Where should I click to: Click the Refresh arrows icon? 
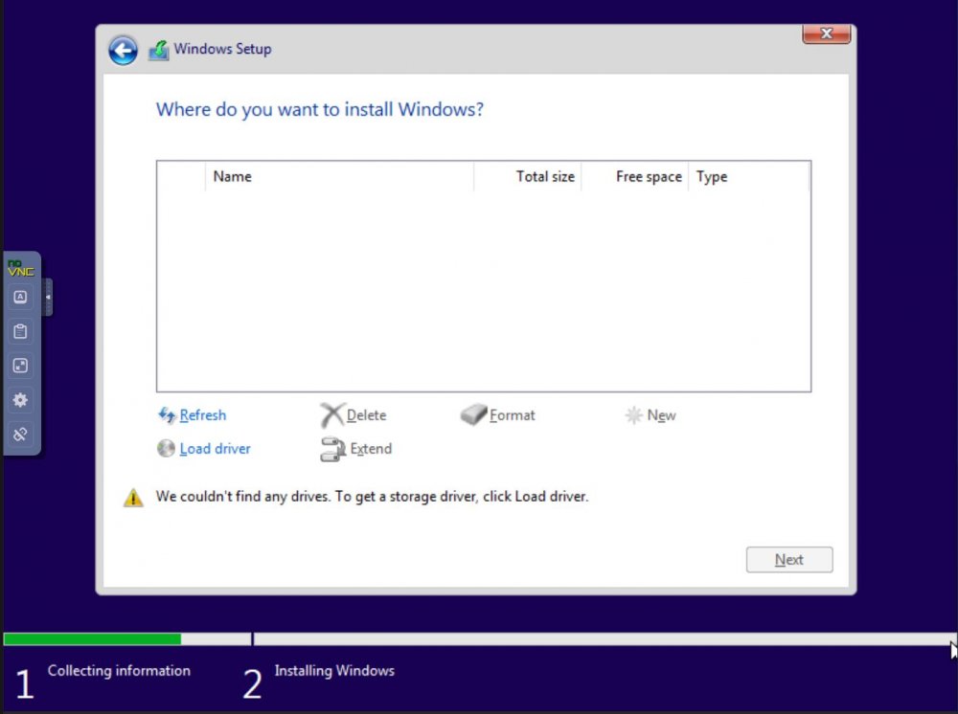(x=166, y=415)
